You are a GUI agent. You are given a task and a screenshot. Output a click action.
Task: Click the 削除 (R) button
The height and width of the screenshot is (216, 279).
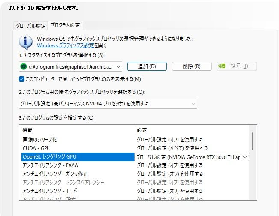[192, 66]
